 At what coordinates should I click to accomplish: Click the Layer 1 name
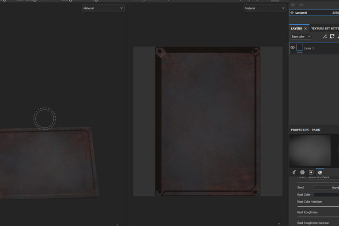pos(309,48)
